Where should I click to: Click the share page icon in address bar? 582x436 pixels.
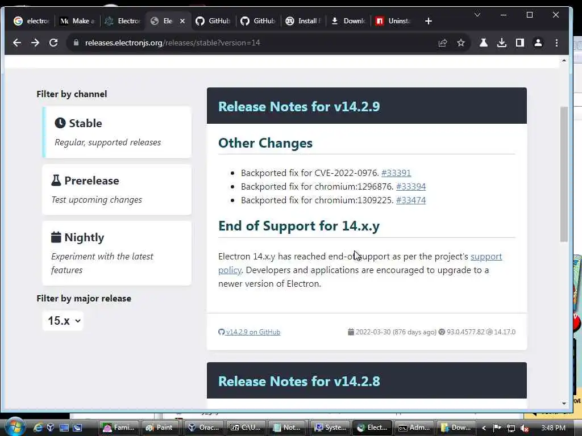(442, 43)
